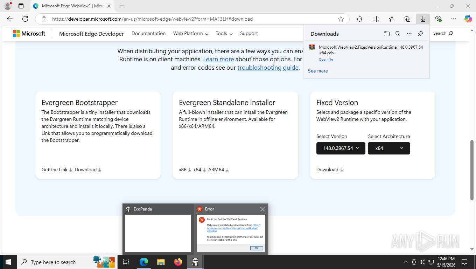Open more options in Downloads panel

409,34
